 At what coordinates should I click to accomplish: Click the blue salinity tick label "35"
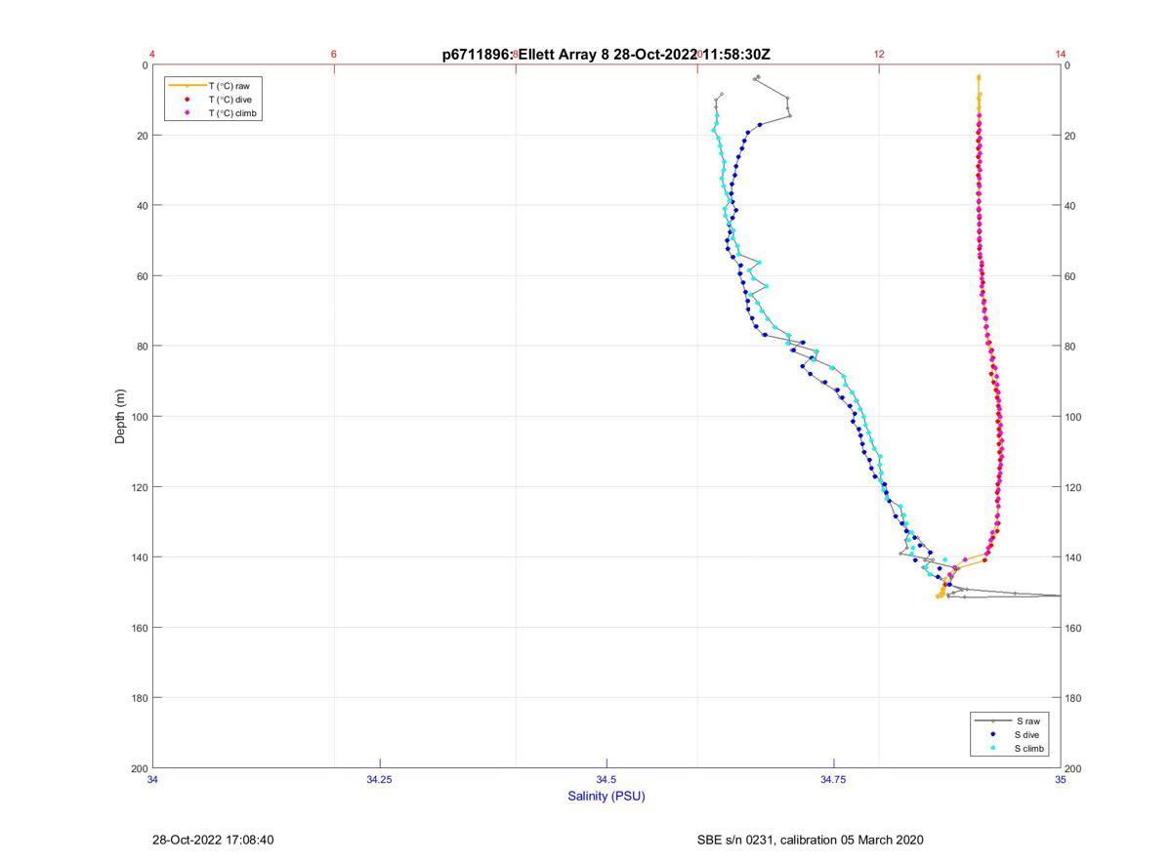point(1060,779)
